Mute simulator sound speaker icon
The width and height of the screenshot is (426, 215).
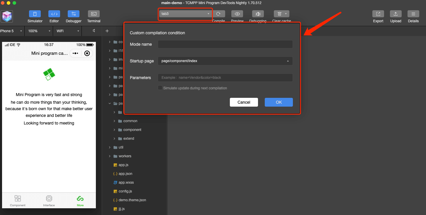[94, 31]
